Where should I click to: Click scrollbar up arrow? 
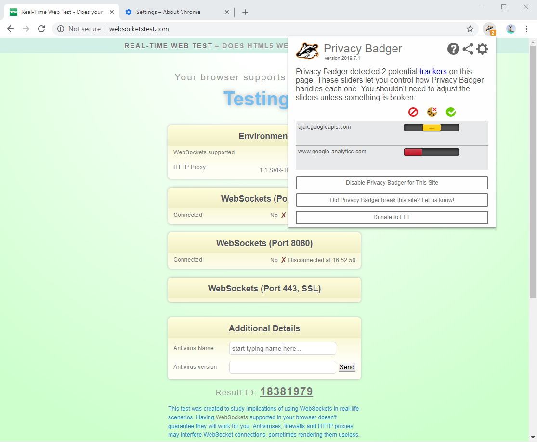(x=533, y=42)
